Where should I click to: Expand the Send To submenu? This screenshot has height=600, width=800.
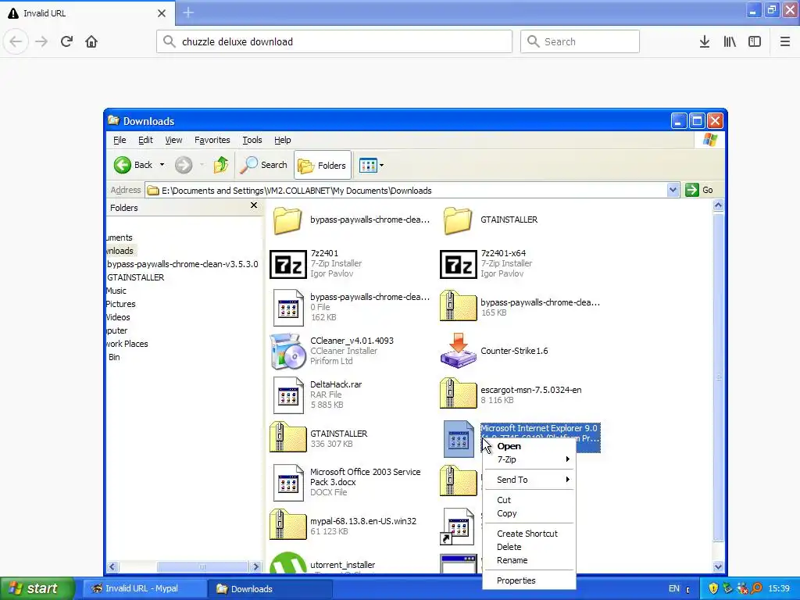pyautogui.click(x=529, y=480)
